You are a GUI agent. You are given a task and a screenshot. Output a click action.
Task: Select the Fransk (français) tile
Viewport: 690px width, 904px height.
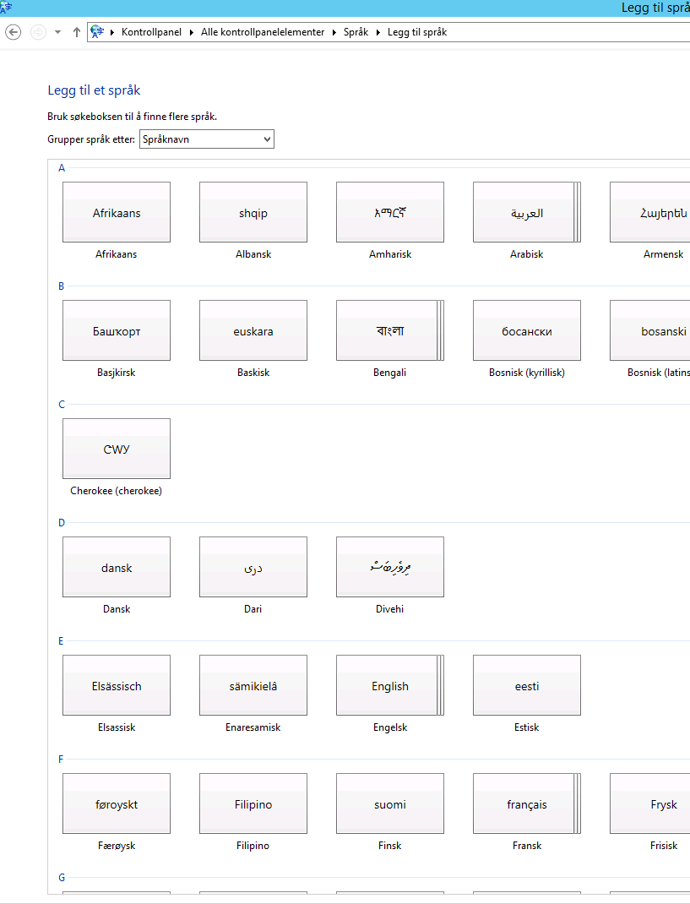point(527,803)
